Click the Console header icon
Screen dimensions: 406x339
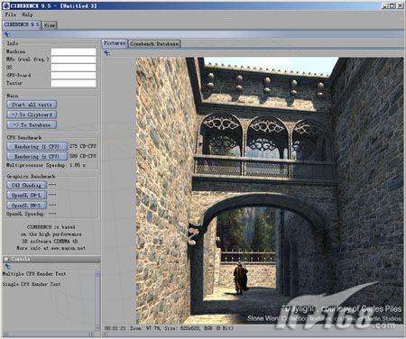[x=6, y=259]
